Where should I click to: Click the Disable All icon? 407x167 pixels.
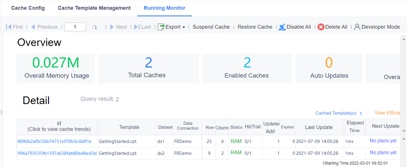(282, 27)
